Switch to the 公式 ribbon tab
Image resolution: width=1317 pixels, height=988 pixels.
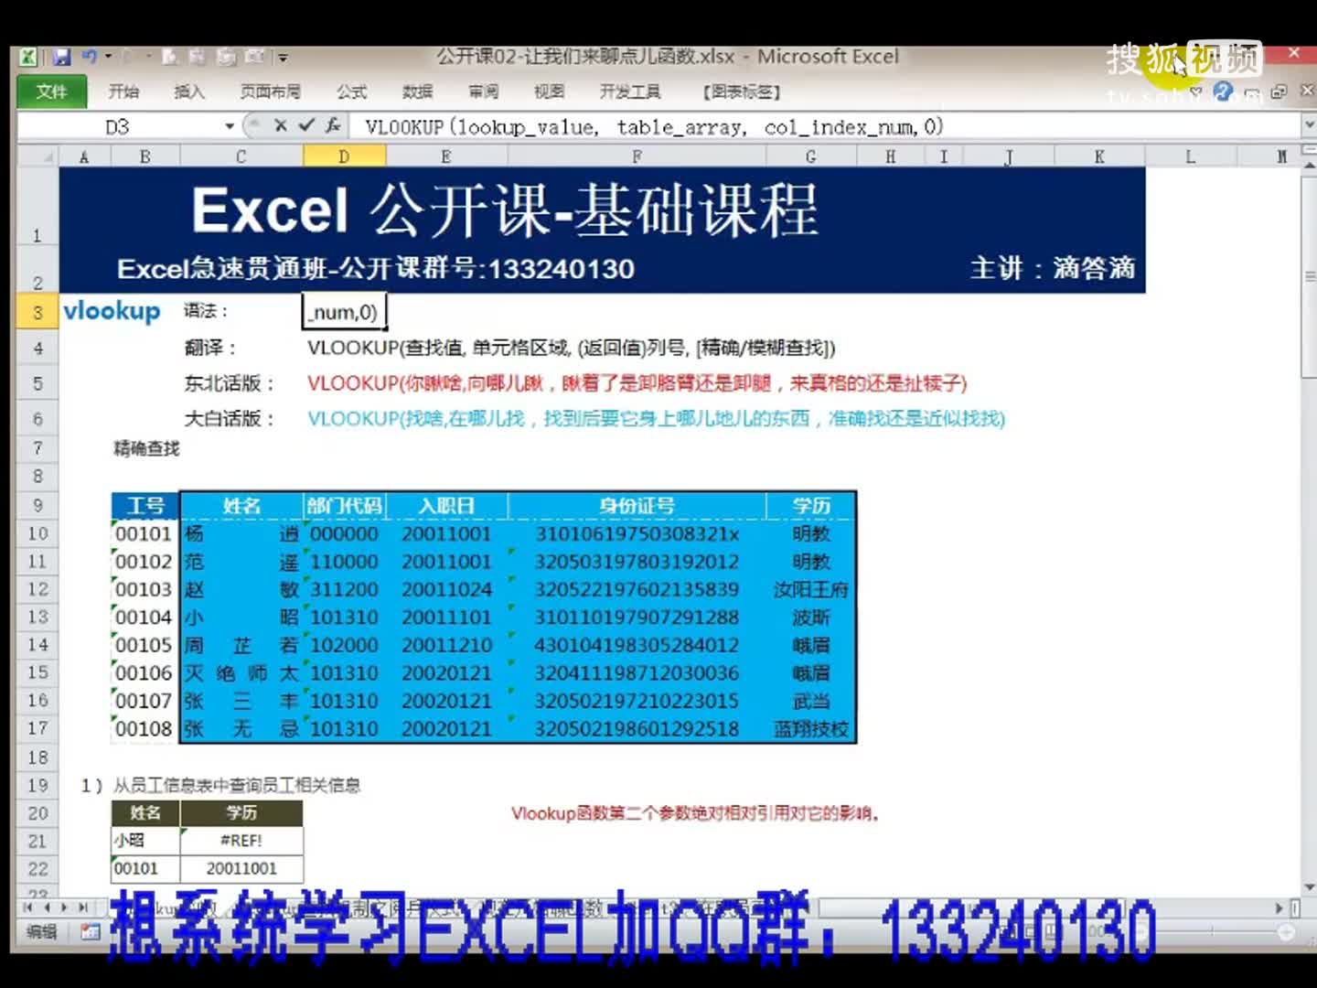pyautogui.click(x=351, y=91)
